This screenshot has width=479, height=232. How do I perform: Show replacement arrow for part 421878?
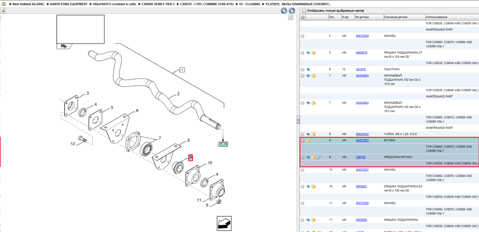point(308,69)
